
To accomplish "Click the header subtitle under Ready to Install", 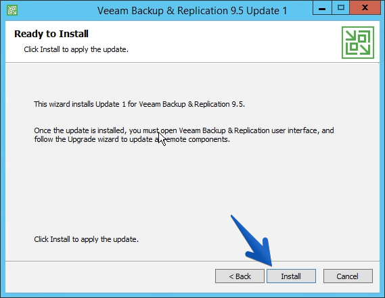I will pyautogui.click(x=76, y=49).
